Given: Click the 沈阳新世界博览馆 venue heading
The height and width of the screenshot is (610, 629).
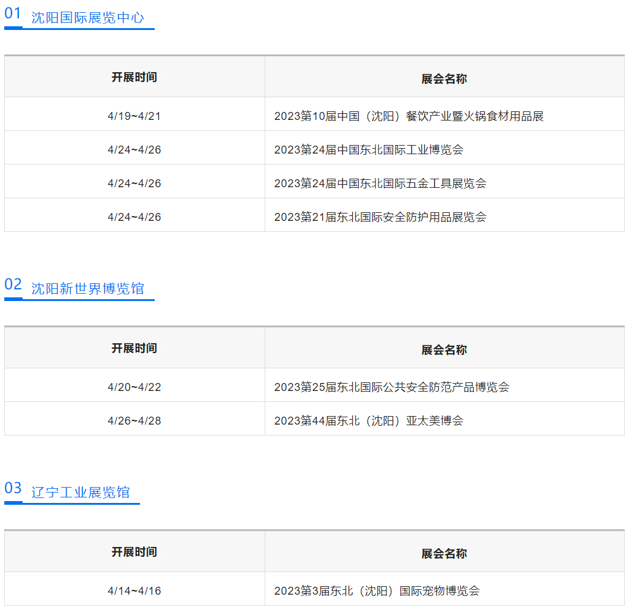Looking at the screenshot, I should point(88,289).
